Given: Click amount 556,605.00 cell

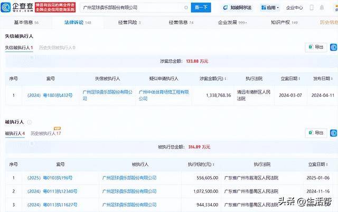Looking at the screenshot, I should pyautogui.click(x=208, y=178).
